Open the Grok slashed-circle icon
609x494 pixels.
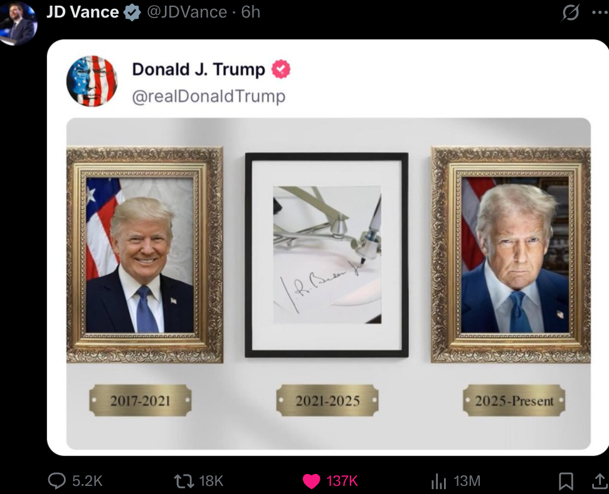(x=571, y=13)
